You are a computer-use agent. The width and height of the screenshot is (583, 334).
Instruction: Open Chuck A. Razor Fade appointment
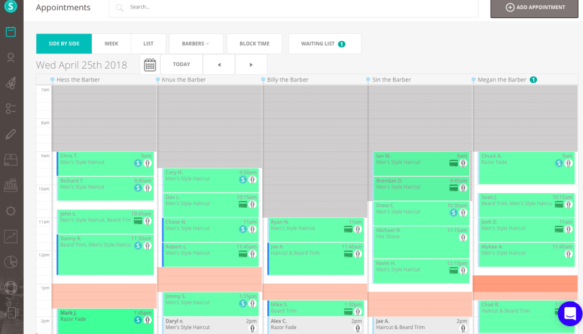526,168
